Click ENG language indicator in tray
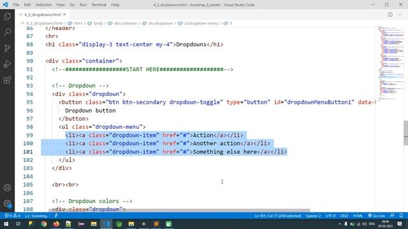The width and height of the screenshot is (408, 229). [x=372, y=224]
